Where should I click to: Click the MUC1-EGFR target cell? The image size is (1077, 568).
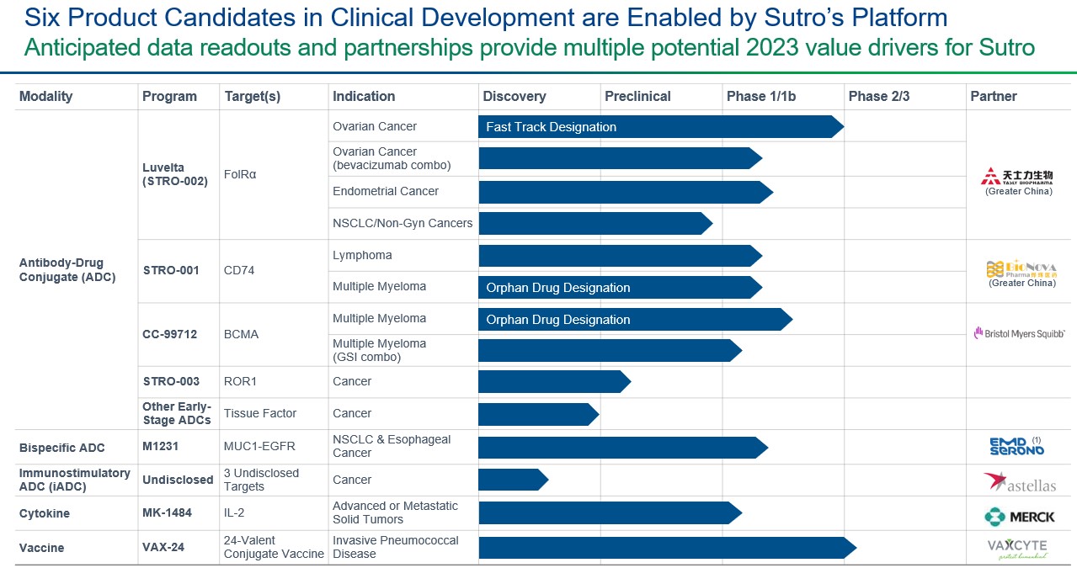pyautogui.click(x=259, y=446)
